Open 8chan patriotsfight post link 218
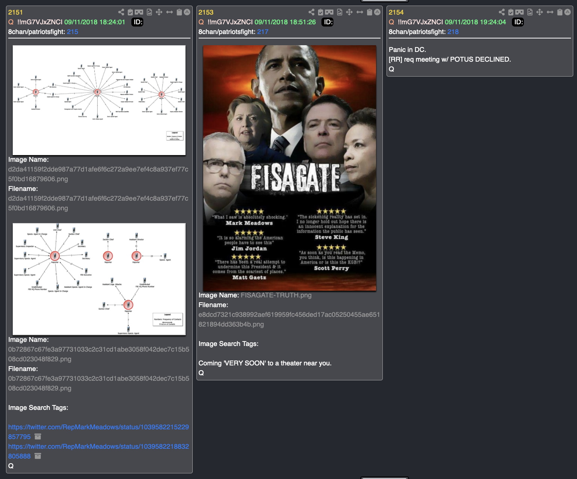Screen dimensions: 577x479 point(453,32)
